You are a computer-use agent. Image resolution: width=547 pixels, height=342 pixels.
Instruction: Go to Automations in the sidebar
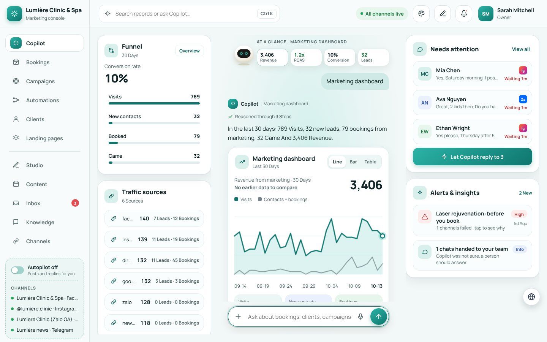(x=44, y=100)
